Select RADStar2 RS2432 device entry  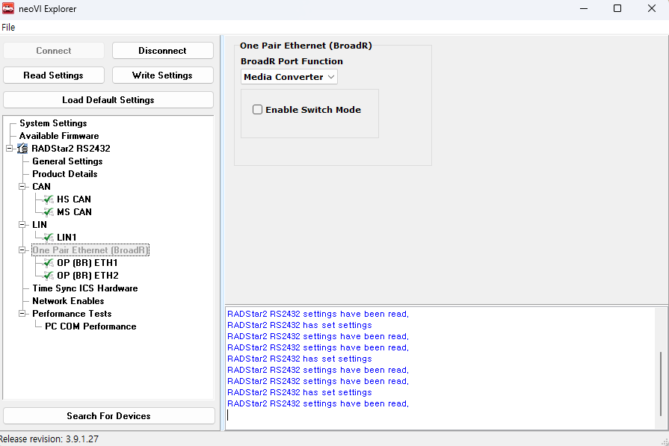(x=71, y=149)
